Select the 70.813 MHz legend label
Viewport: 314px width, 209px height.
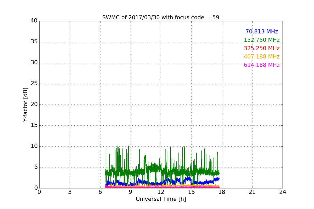(x=262, y=32)
